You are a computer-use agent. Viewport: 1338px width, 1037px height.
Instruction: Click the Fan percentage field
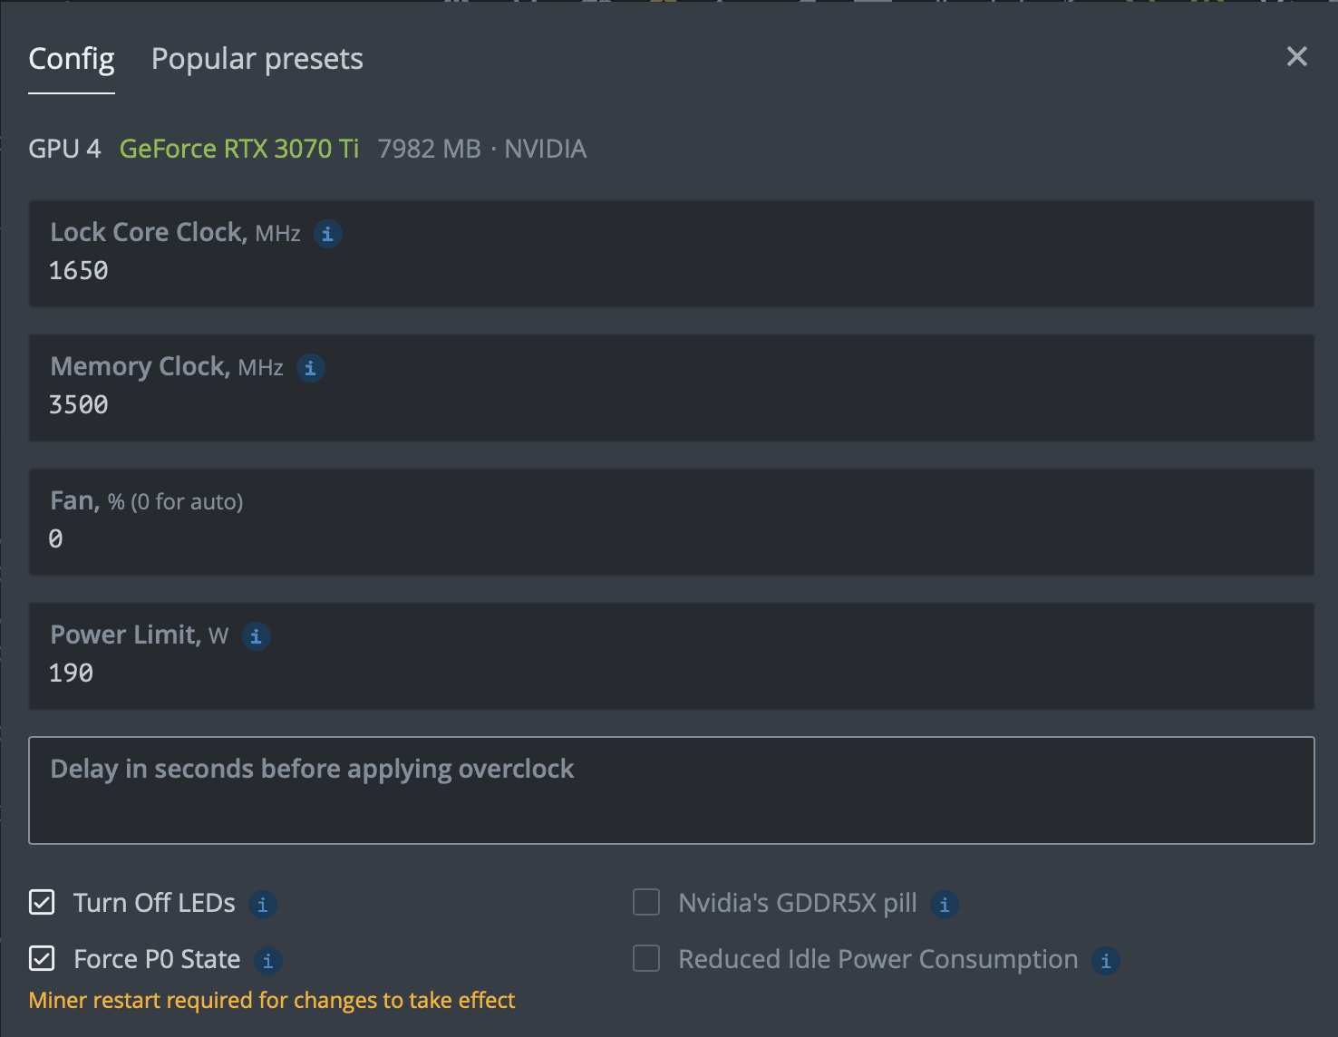tap(672, 522)
